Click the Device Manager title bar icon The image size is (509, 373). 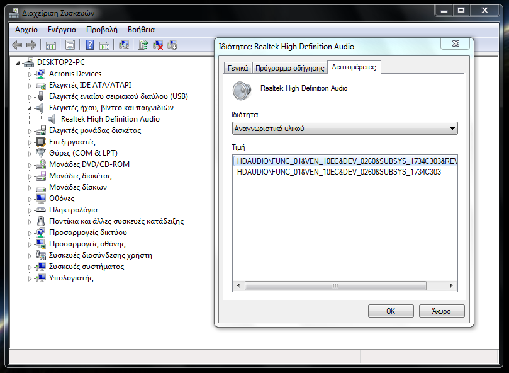14,13
